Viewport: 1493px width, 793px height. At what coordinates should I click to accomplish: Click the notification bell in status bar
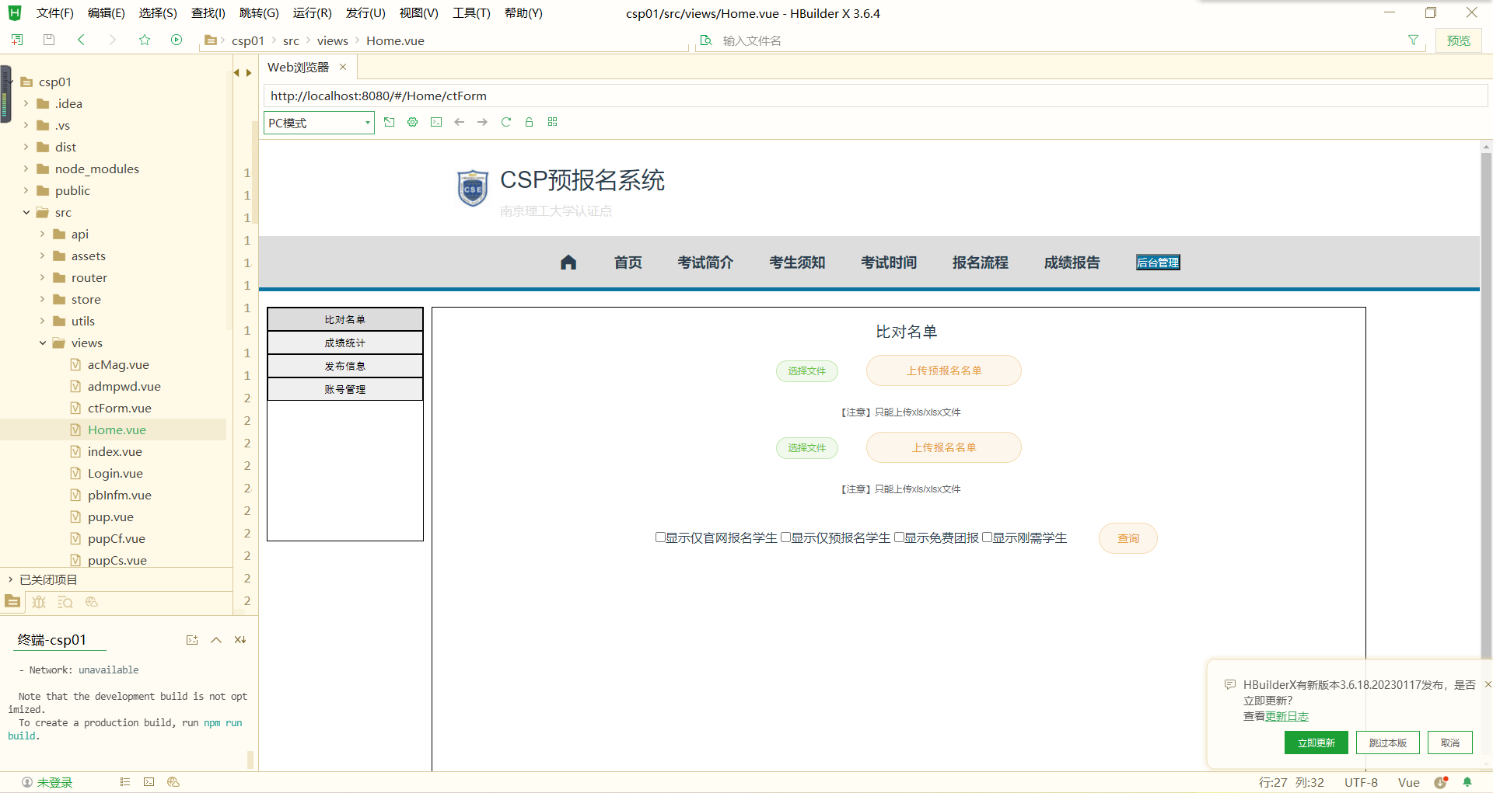coord(1467,782)
